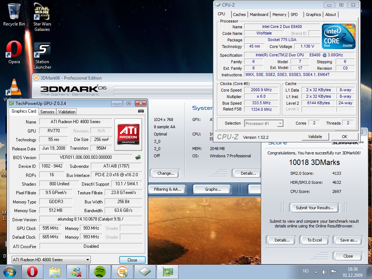Open the Mainboard tab in CPU-Z
The image size is (372, 279).
tap(259, 15)
